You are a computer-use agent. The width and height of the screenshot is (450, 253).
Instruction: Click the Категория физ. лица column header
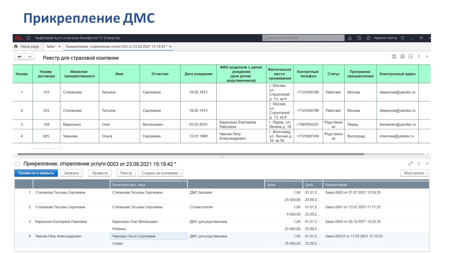coord(148,184)
